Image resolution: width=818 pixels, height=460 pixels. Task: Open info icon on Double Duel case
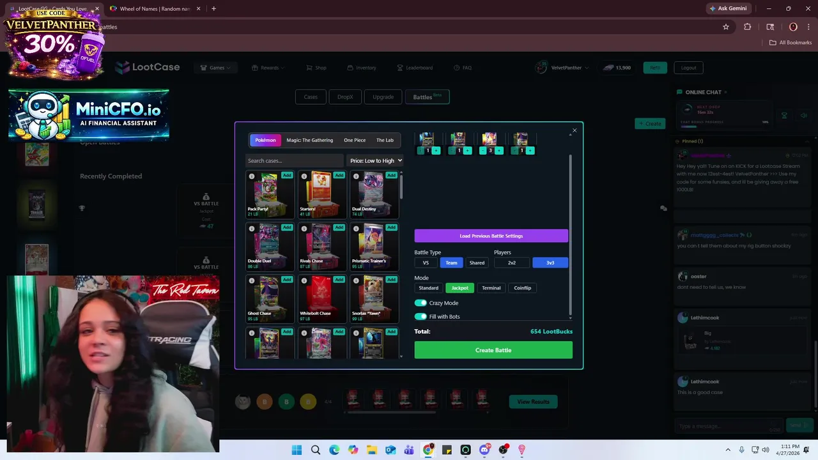tap(252, 229)
